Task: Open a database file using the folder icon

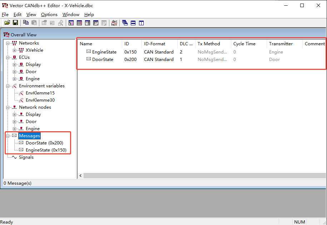Action: [7, 23]
